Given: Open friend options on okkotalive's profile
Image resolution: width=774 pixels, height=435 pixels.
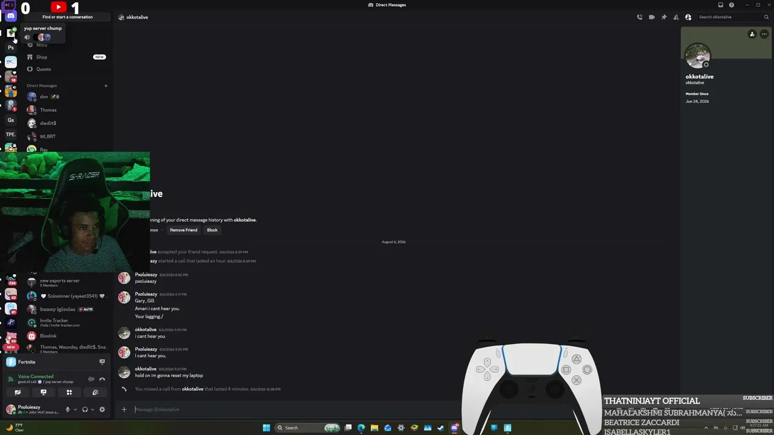Looking at the screenshot, I should tap(752, 34).
